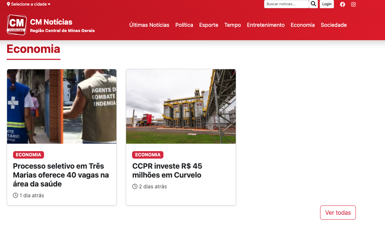Open the Facebook page icon

pyautogui.click(x=342, y=4)
